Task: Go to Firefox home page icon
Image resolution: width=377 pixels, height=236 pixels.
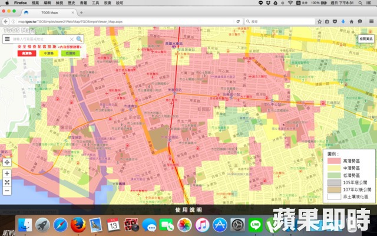Action: pos(352,22)
